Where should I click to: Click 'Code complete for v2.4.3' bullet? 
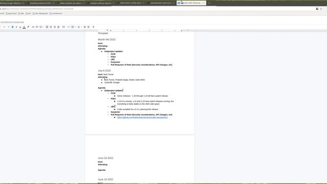pos(137,109)
